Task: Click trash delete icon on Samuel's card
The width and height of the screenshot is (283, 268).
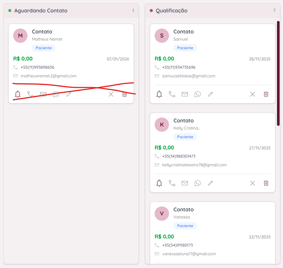Action: 266,94
